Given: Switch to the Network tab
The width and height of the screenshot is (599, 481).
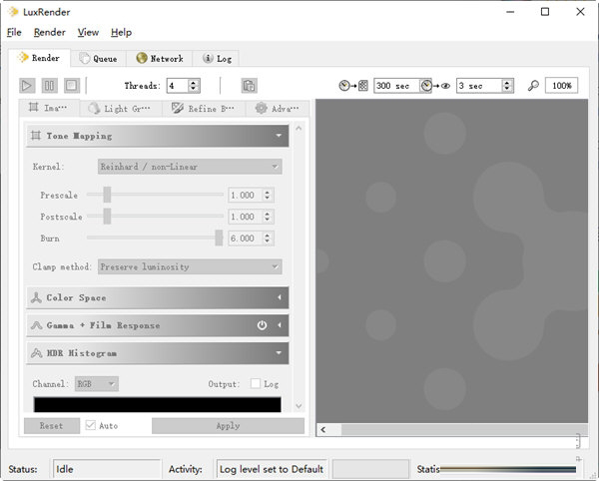Looking at the screenshot, I should pyautogui.click(x=160, y=59).
